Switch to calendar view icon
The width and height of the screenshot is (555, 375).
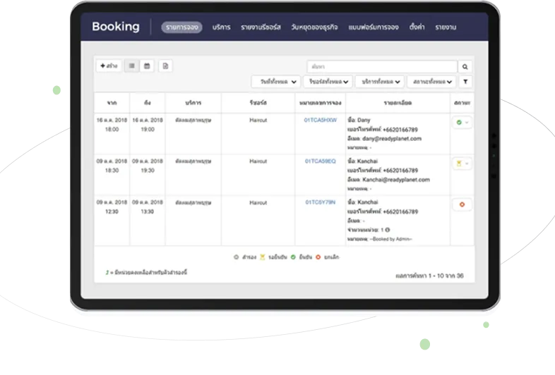(x=147, y=66)
